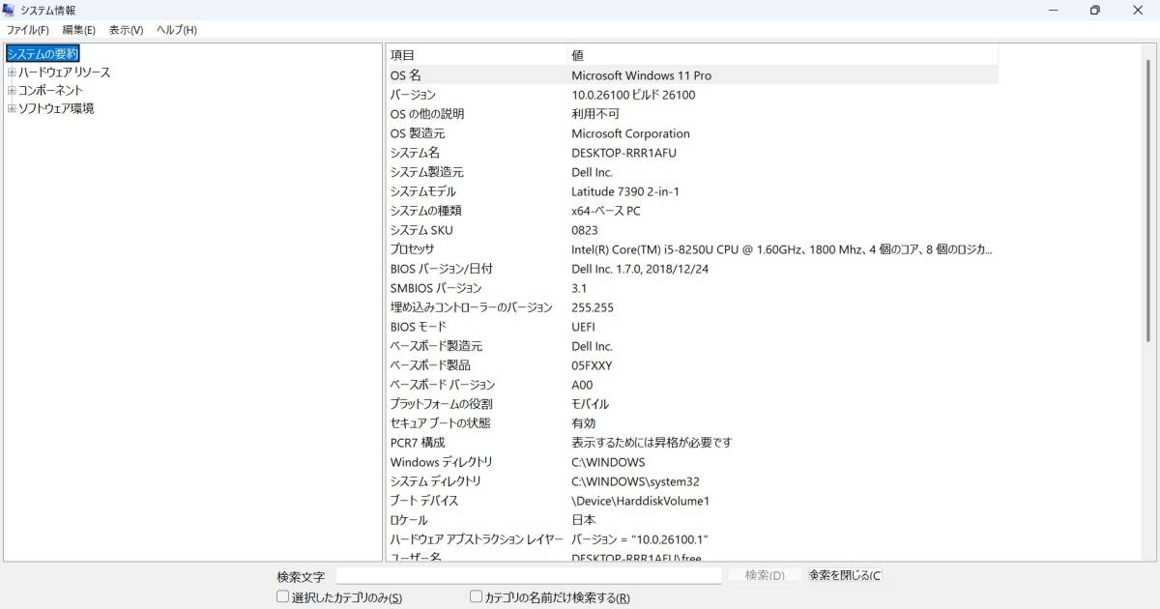The width and height of the screenshot is (1160, 609).
Task: Select the ソフトウェア環境 tree label
Action: pos(56,109)
